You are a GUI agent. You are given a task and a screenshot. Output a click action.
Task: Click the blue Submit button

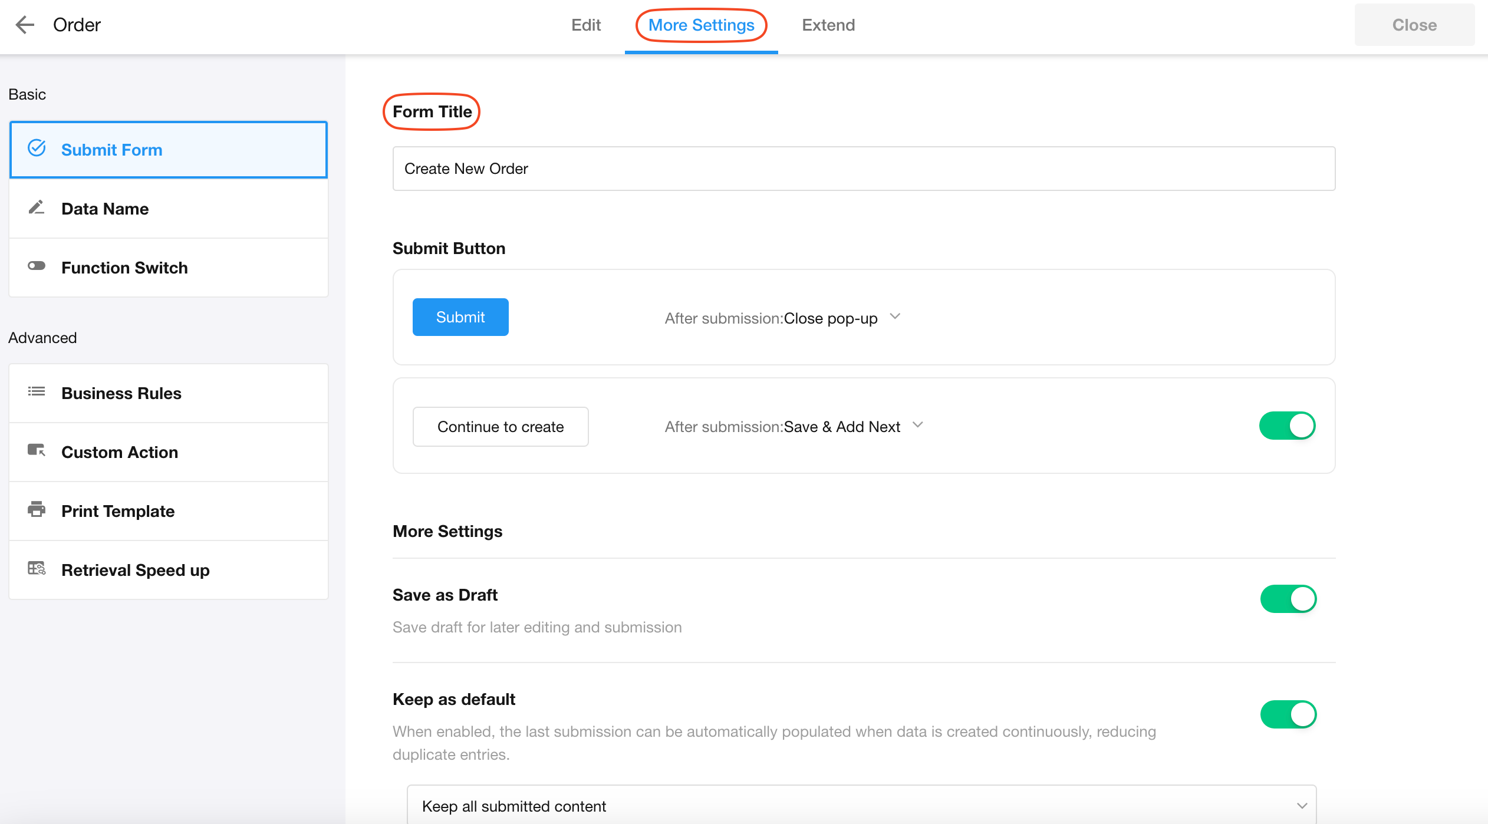(x=460, y=317)
